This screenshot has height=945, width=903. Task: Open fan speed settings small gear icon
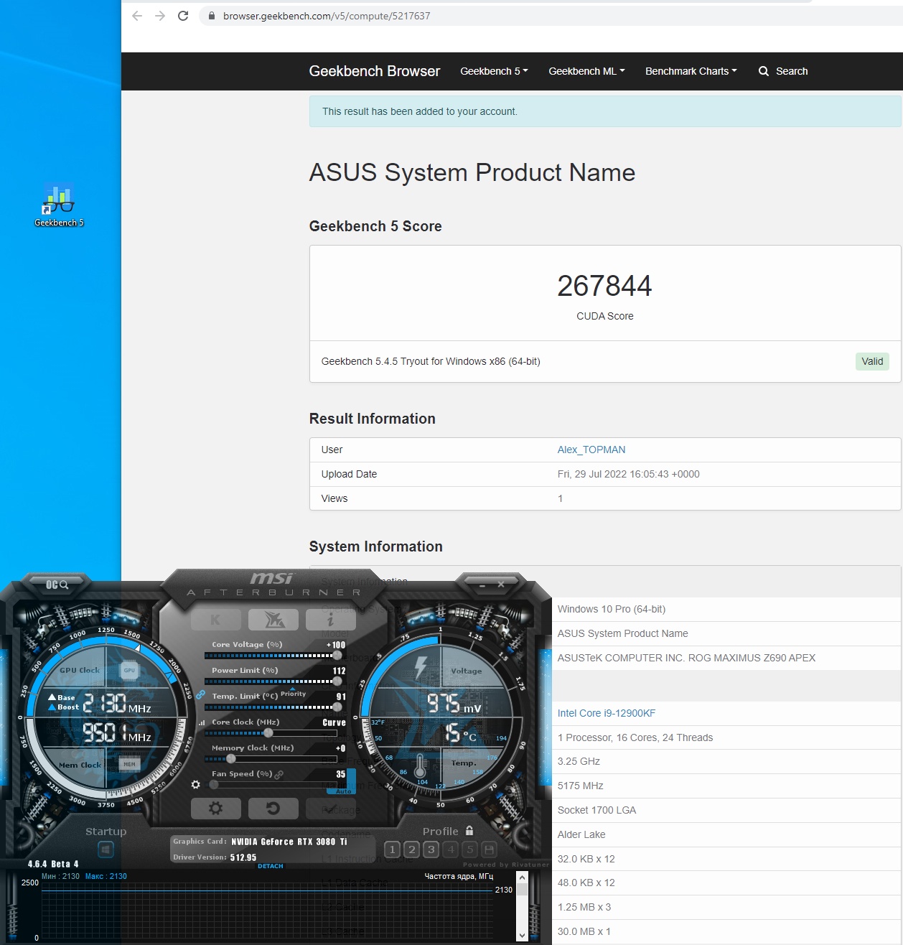tap(195, 784)
